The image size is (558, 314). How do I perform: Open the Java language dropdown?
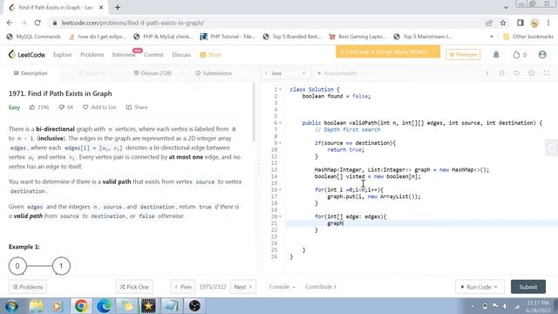[x=285, y=73]
